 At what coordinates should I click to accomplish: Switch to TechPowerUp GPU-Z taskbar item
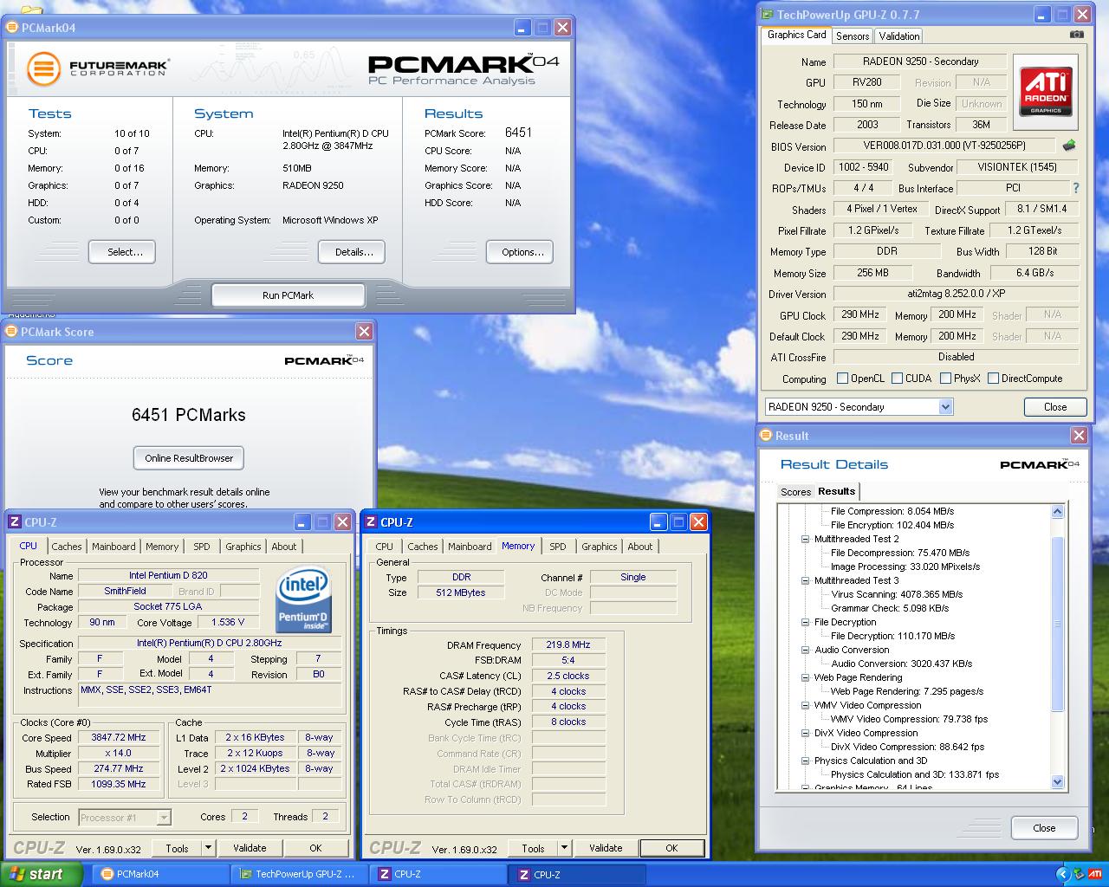click(300, 874)
